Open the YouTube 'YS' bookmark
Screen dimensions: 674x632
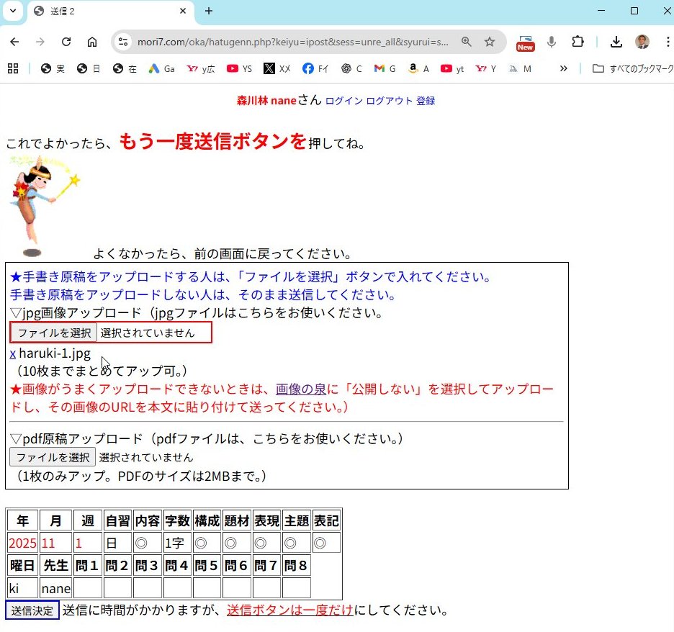pyautogui.click(x=239, y=69)
